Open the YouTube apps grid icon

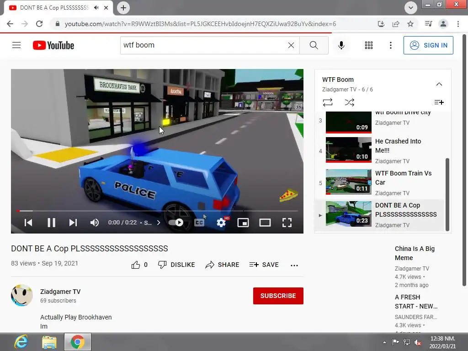369,45
